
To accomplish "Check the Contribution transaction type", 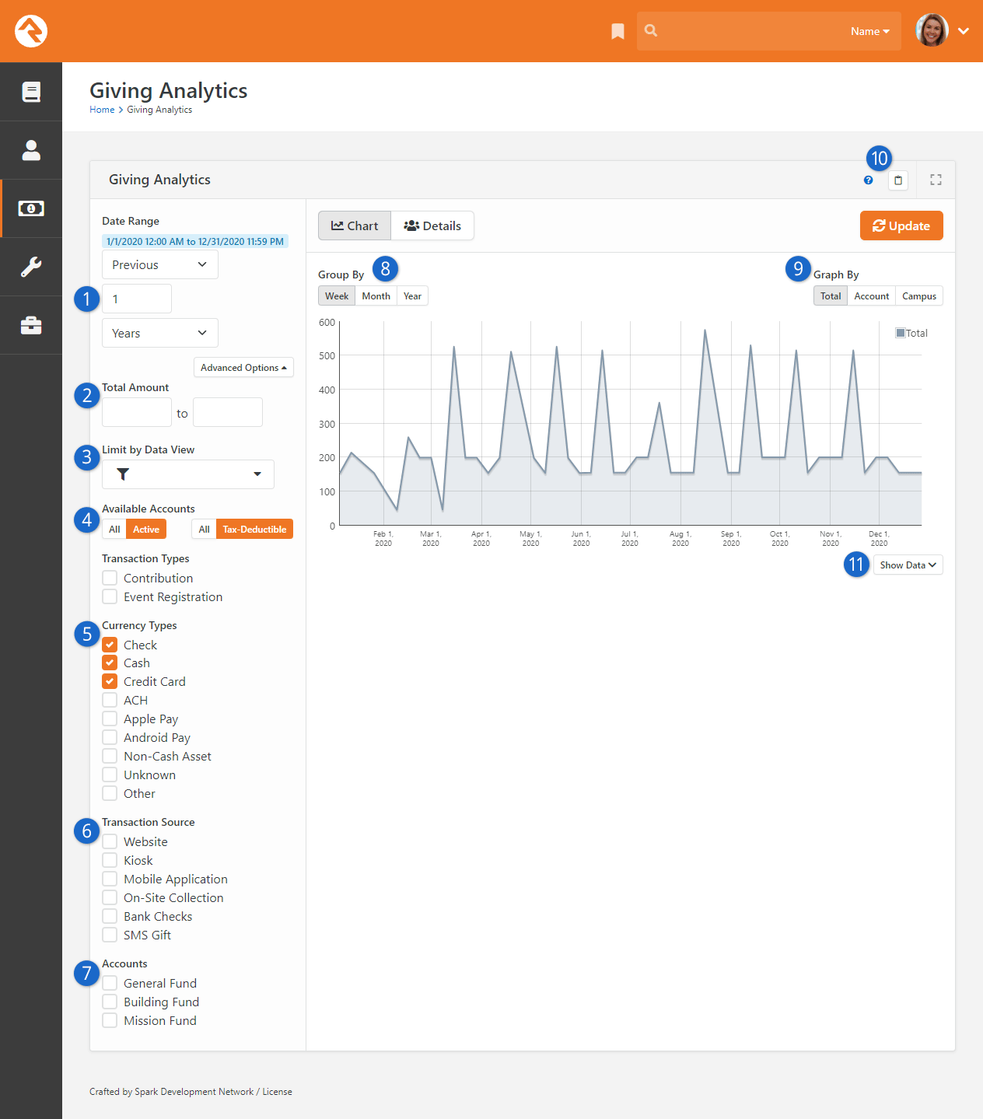I will [110, 578].
